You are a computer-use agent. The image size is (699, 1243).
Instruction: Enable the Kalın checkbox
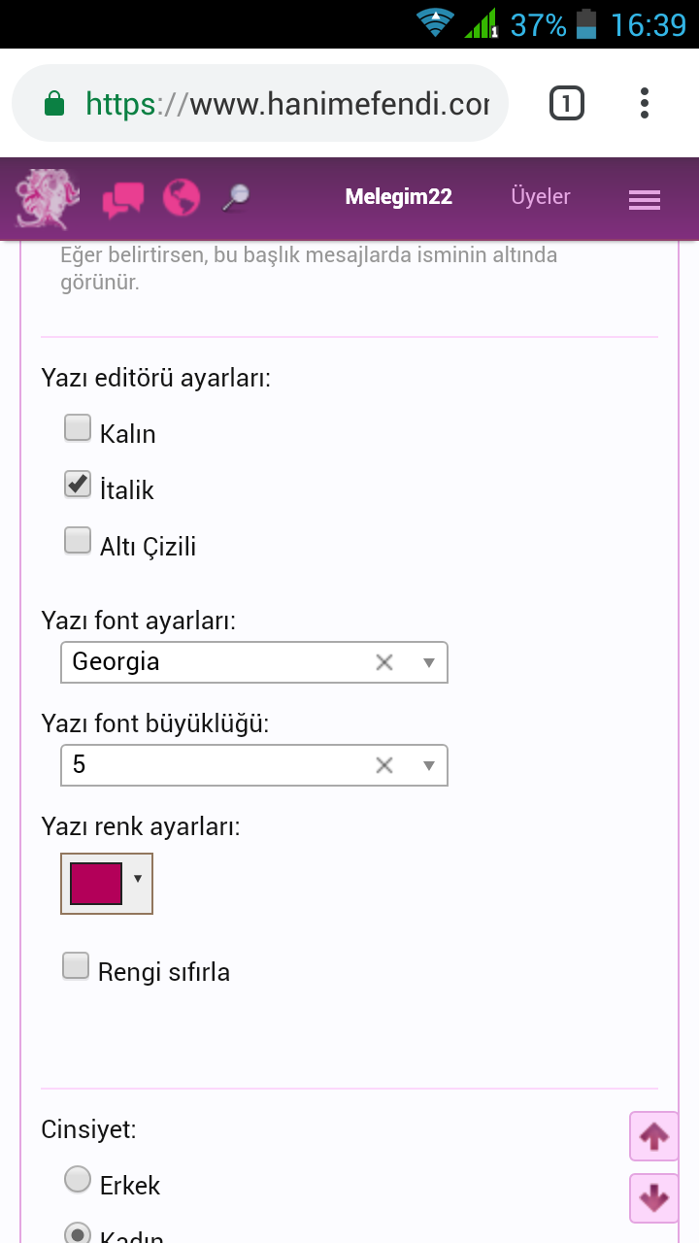coord(78,428)
